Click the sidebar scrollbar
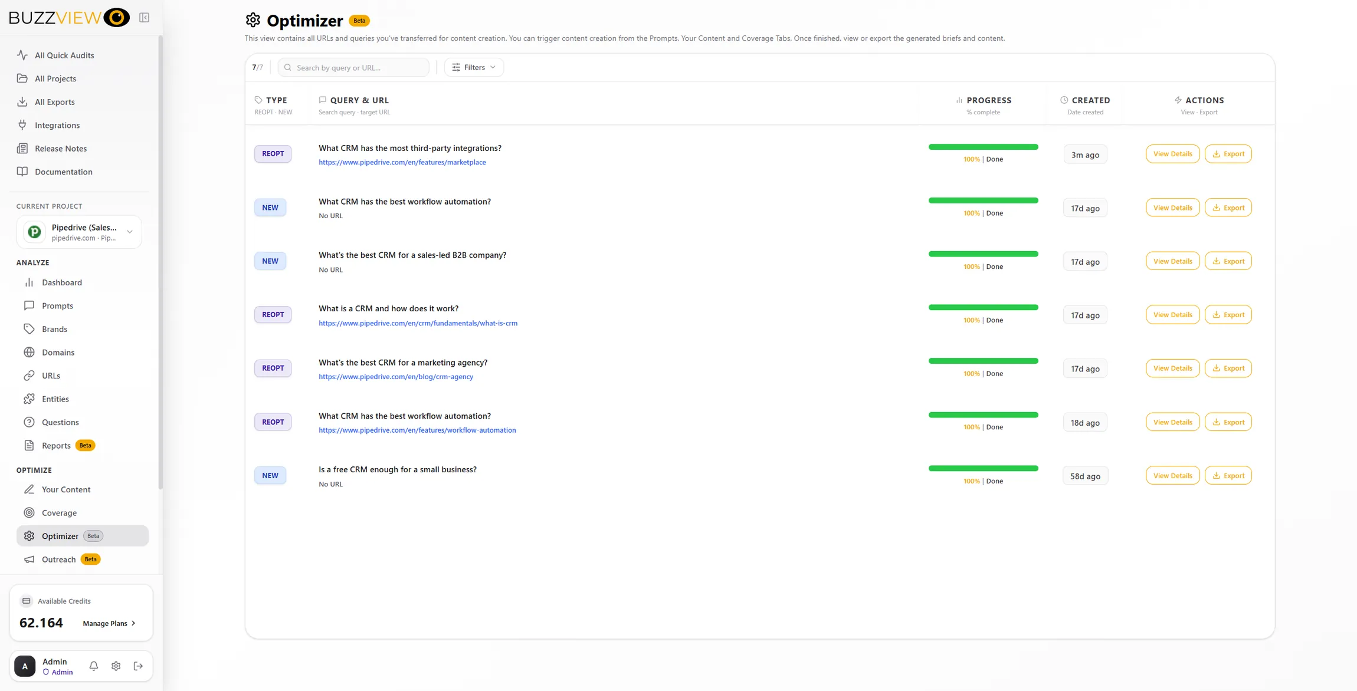 tap(160, 262)
